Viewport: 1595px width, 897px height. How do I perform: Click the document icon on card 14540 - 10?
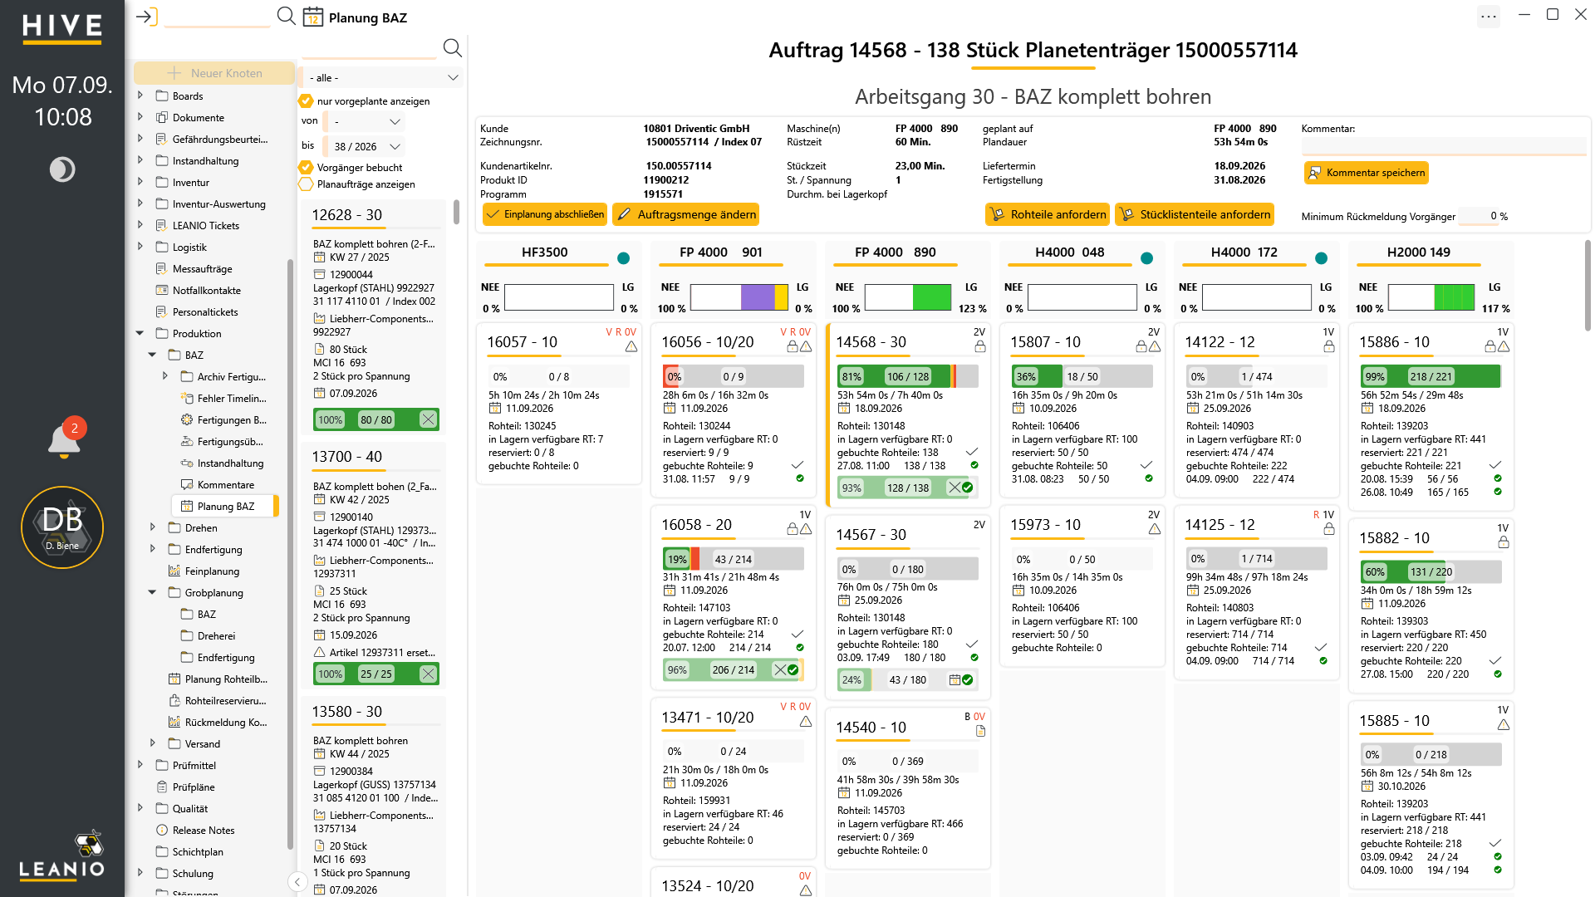pos(980,731)
